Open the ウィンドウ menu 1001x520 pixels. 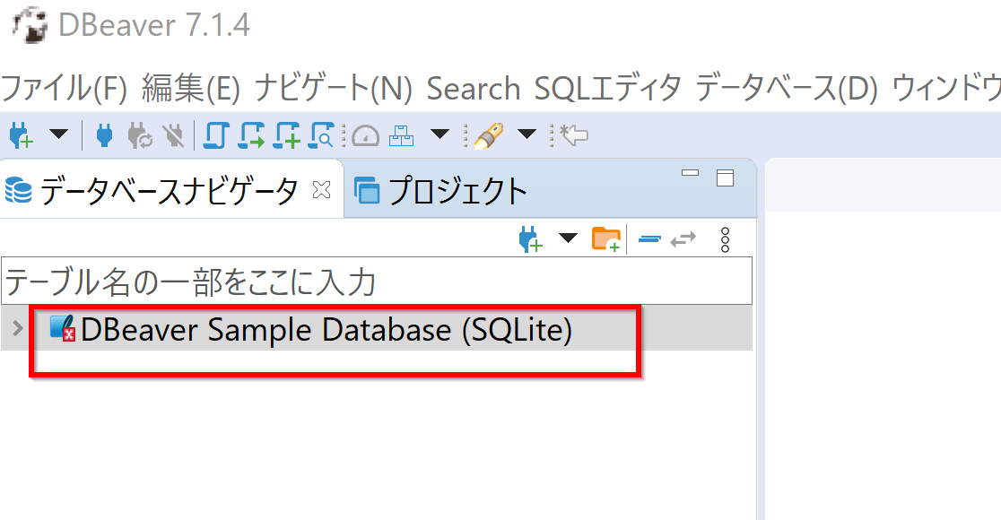point(946,88)
